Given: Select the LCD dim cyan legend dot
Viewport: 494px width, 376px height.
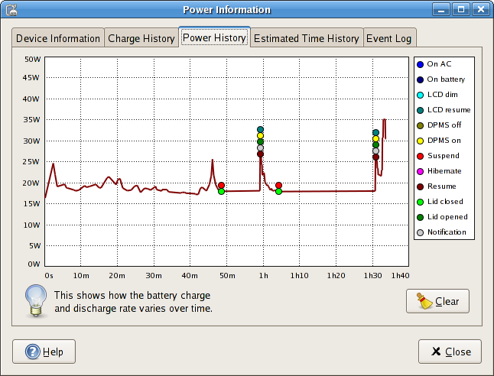Looking at the screenshot, I should click(x=420, y=95).
